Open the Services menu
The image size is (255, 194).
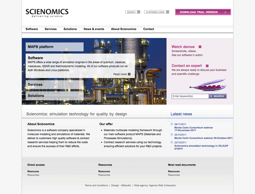click(x=51, y=29)
